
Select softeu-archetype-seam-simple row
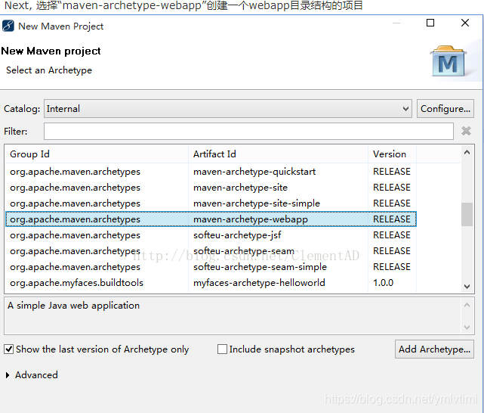tap(211, 267)
